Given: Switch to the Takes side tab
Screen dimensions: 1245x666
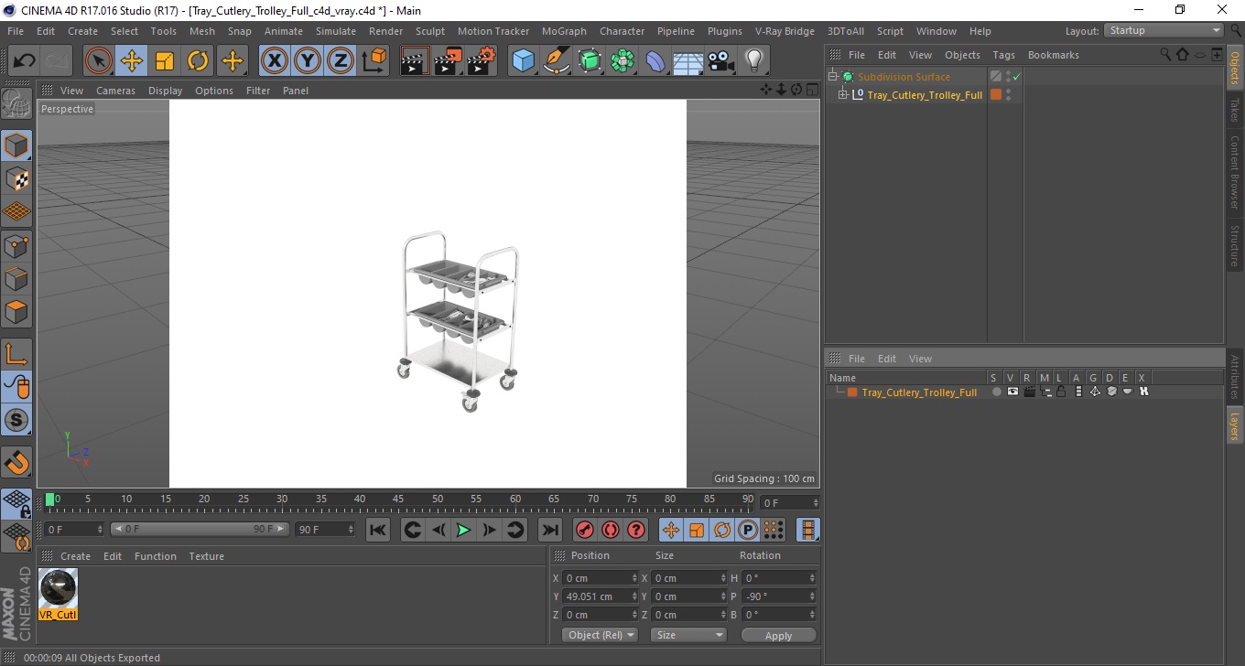Looking at the screenshot, I should click(1235, 110).
